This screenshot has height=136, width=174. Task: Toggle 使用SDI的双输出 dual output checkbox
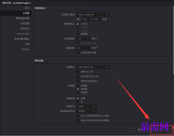(x=78, y=81)
